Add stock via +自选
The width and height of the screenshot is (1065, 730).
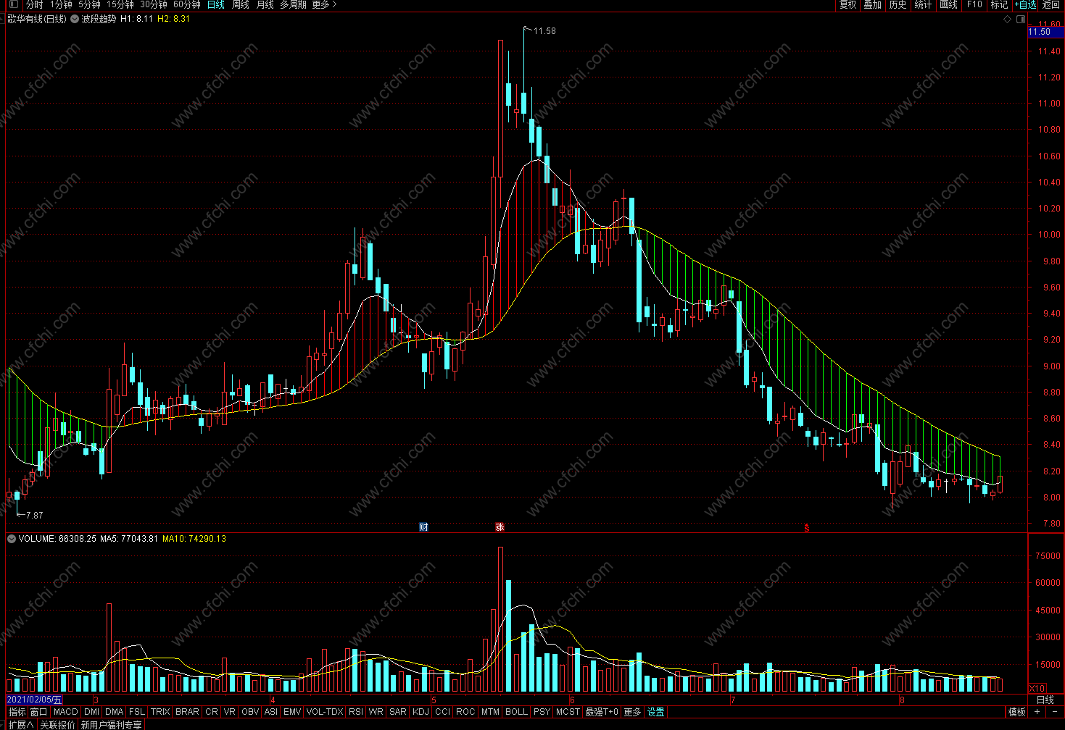(1027, 4)
